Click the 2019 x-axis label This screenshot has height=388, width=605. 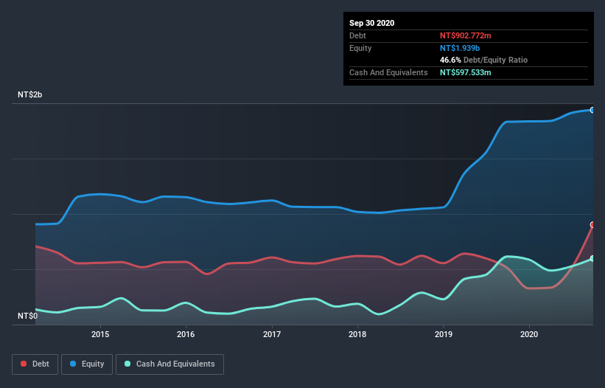point(444,334)
